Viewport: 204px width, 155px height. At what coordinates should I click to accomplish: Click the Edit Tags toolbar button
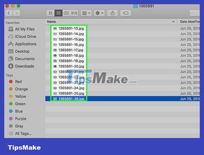[x=126, y=13]
